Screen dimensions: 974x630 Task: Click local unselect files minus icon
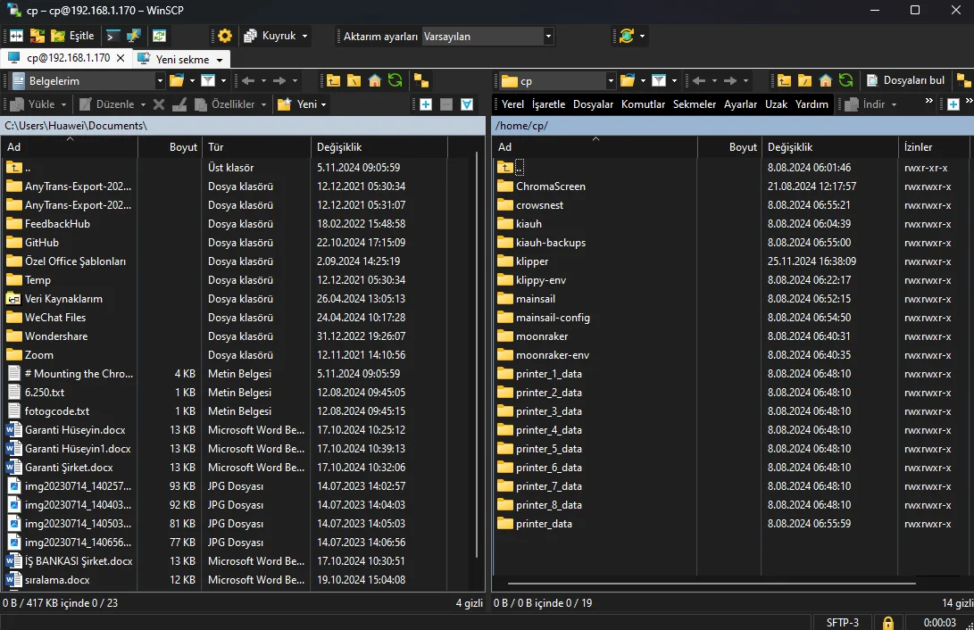click(446, 104)
